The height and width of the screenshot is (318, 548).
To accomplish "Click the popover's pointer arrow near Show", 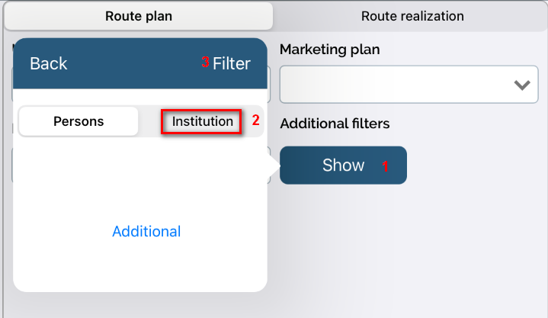I will [271, 165].
